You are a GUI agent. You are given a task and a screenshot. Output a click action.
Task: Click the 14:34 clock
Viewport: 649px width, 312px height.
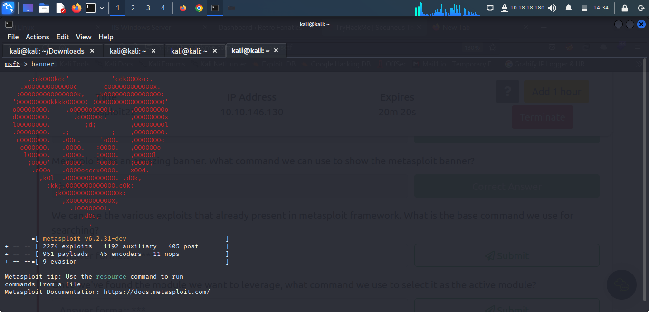(x=601, y=8)
